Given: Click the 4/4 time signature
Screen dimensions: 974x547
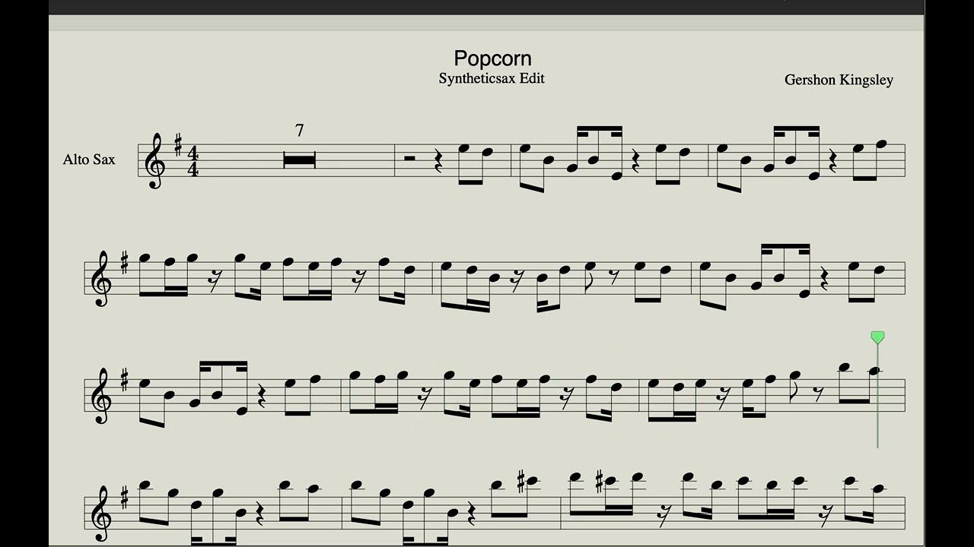Looking at the screenshot, I should [x=193, y=160].
